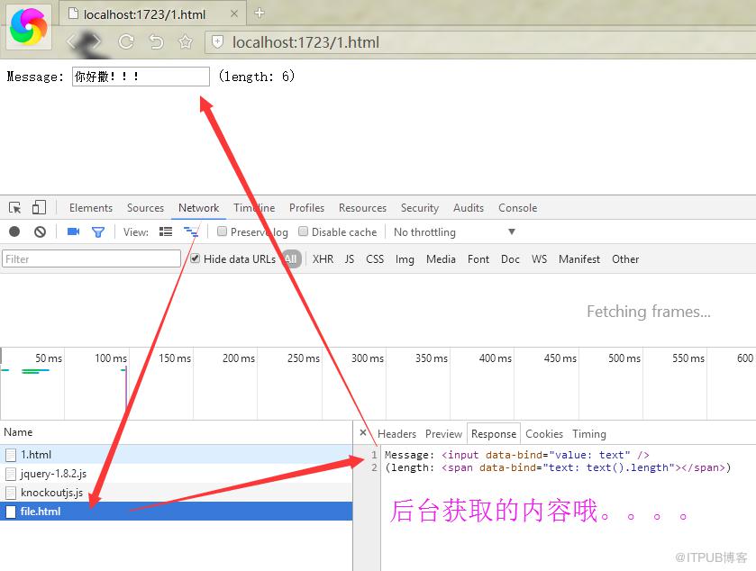This screenshot has width=756, height=571.
Task: Click the network Filter text box
Action: point(91,258)
